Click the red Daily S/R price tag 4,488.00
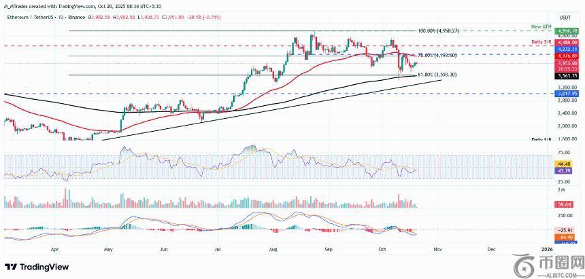The image size is (585, 279). [x=566, y=43]
